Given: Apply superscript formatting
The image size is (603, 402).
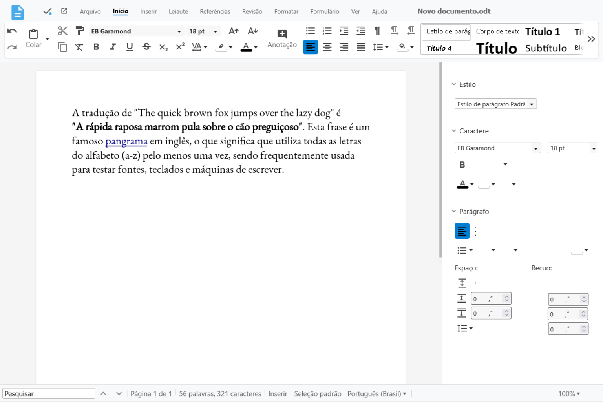Looking at the screenshot, I should tap(180, 47).
